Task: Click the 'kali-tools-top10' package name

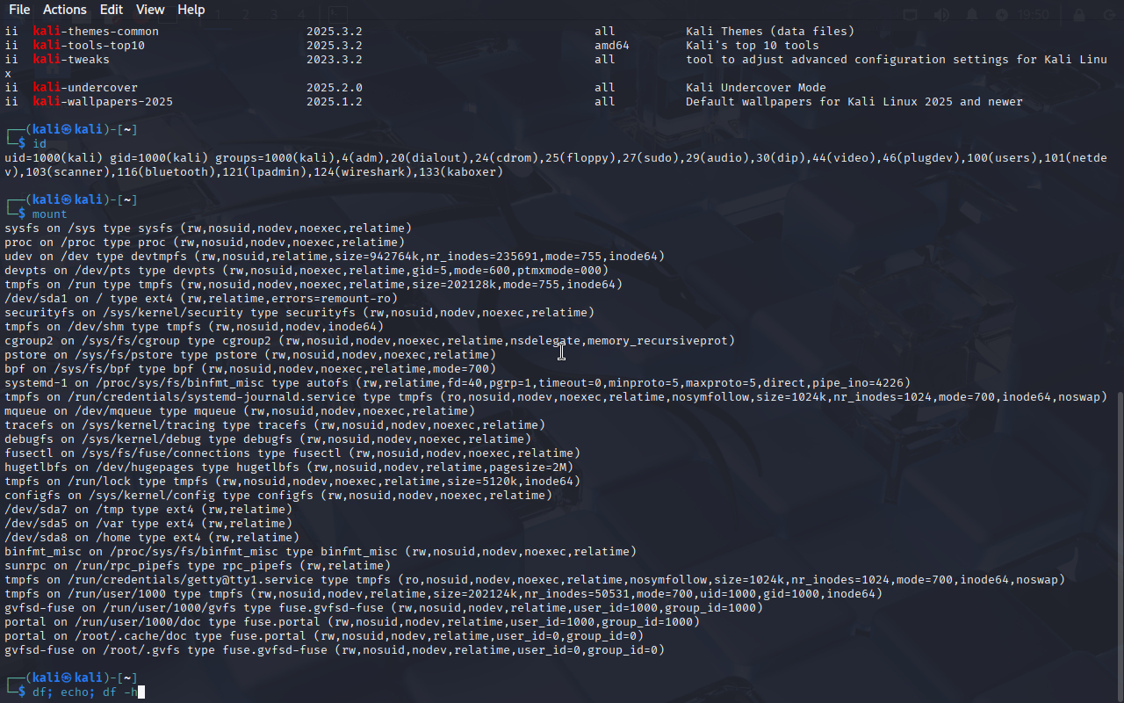Action: pos(89,46)
